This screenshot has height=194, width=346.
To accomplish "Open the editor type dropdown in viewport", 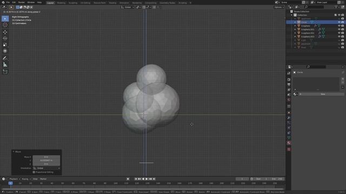I will pyautogui.click(x=4, y=7).
